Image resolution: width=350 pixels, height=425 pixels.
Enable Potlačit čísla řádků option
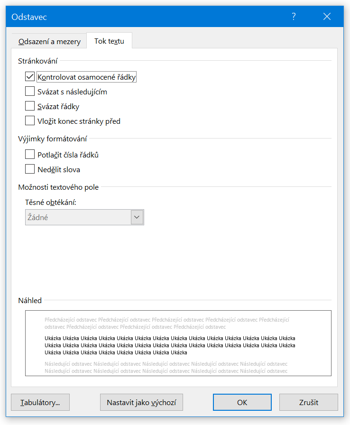coord(30,155)
